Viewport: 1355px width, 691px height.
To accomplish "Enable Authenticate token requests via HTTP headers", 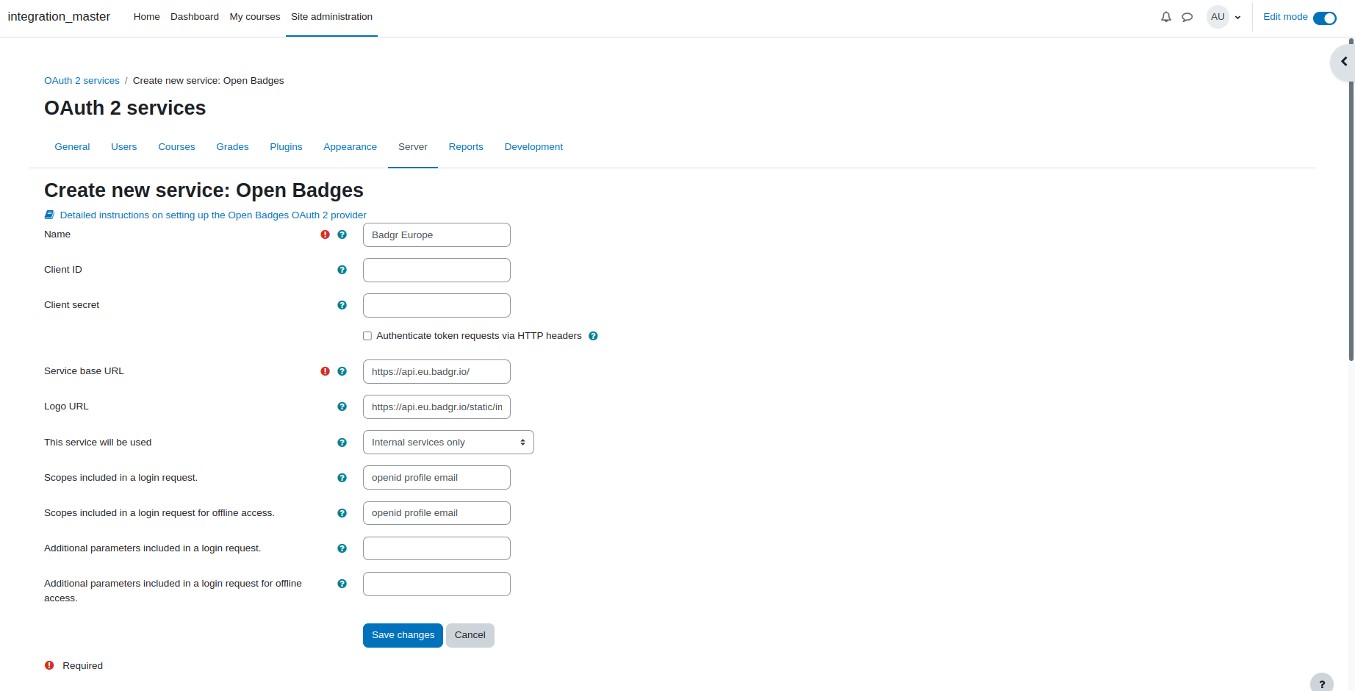I will tap(367, 336).
